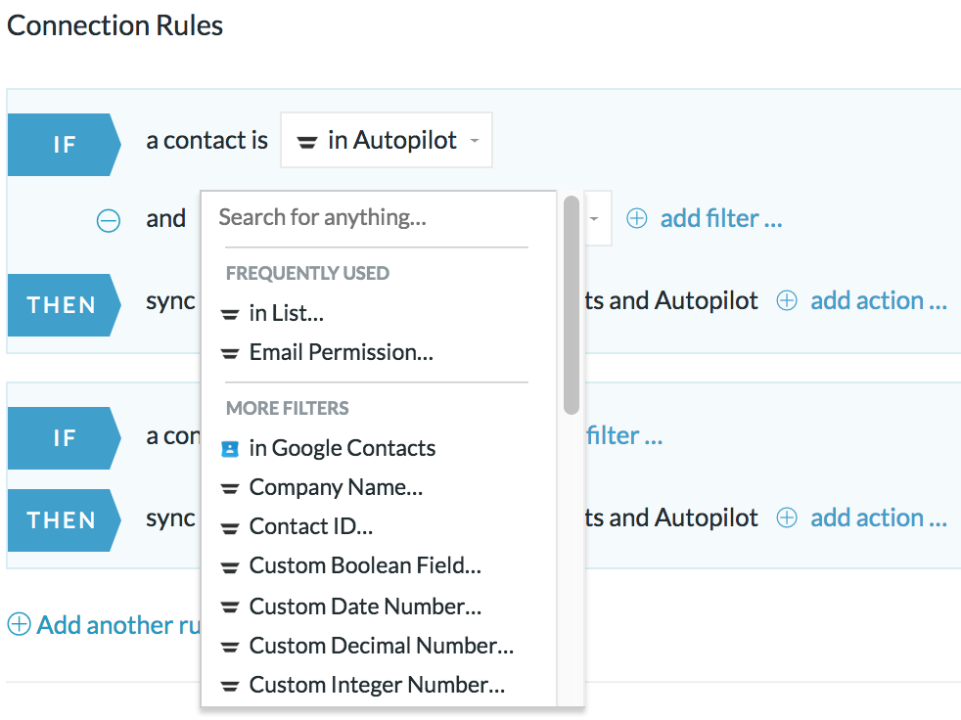Click the plus icon beside the second 'add action ...'

click(787, 517)
